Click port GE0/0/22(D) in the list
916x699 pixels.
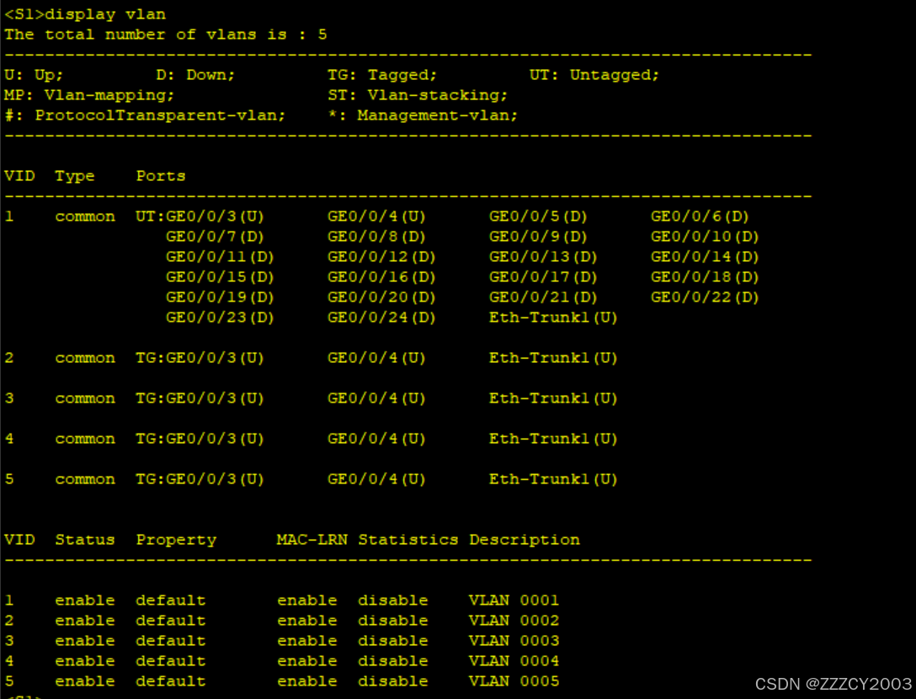[704, 297]
